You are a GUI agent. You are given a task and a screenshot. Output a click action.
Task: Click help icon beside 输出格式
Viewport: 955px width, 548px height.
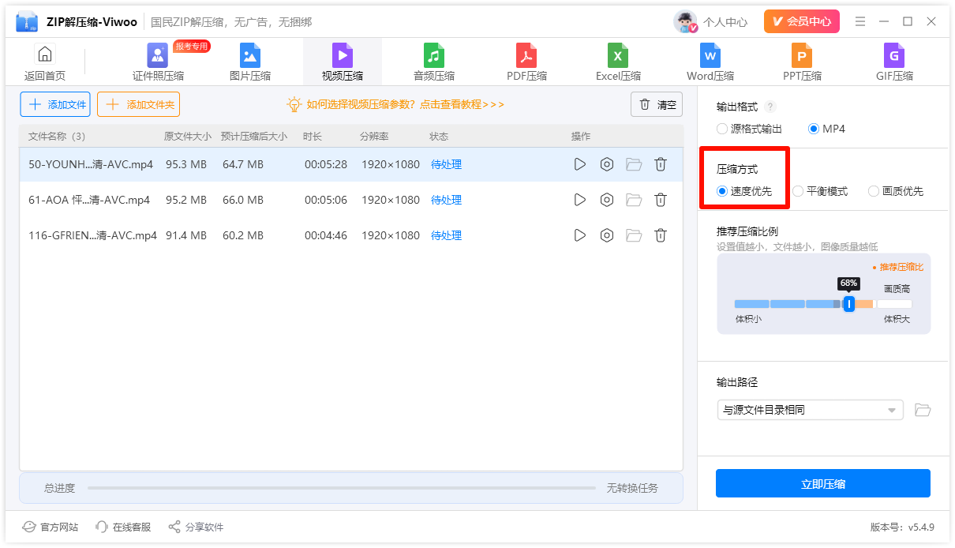click(x=770, y=107)
